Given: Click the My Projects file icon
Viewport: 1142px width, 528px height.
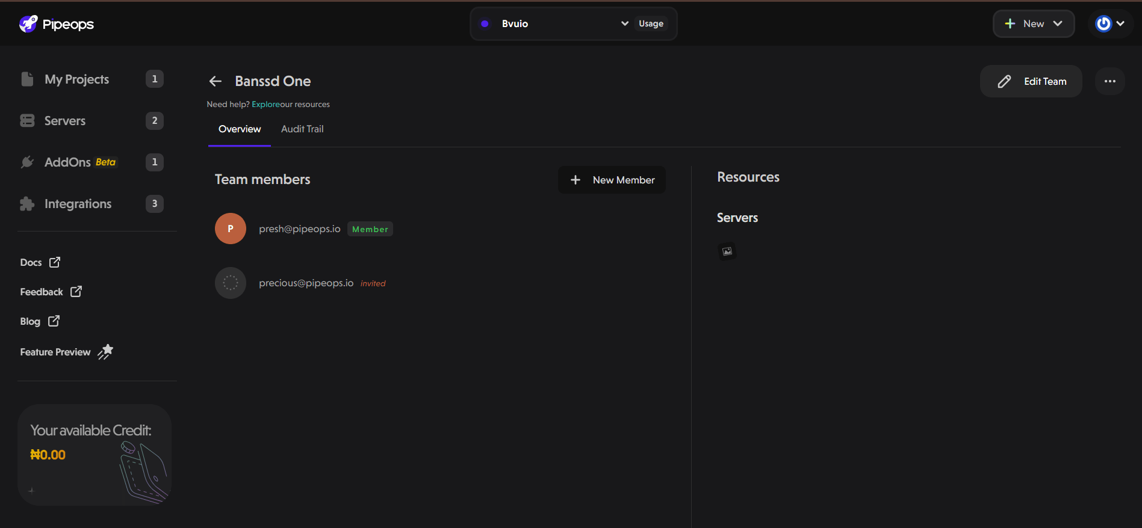Looking at the screenshot, I should (x=27, y=79).
